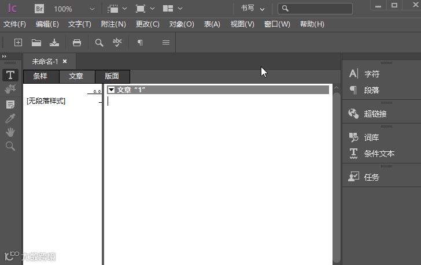Open the 更改(C) menu
This screenshot has width=421, height=265.
coord(147,24)
